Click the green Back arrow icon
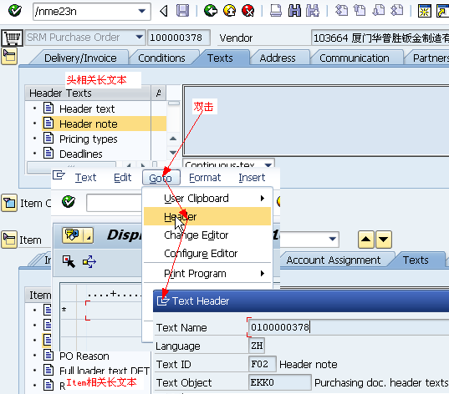Screen dimensions: 449x394 211,11
